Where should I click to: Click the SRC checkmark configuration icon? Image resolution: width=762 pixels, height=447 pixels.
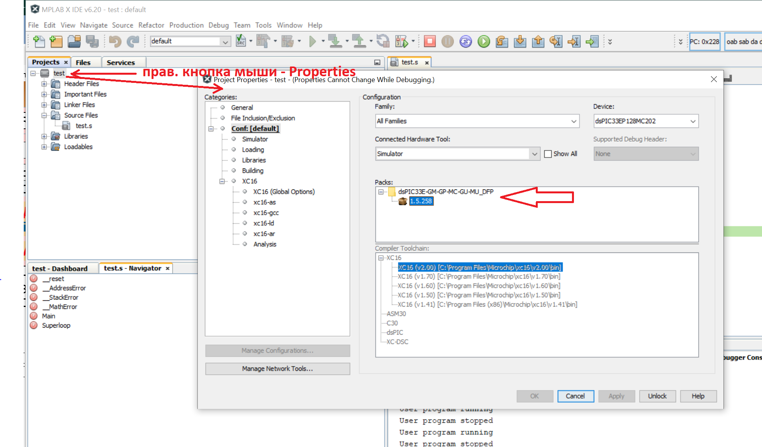pyautogui.click(x=241, y=41)
